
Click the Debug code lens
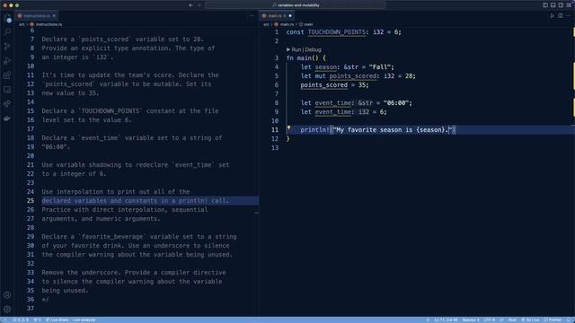[x=313, y=49]
